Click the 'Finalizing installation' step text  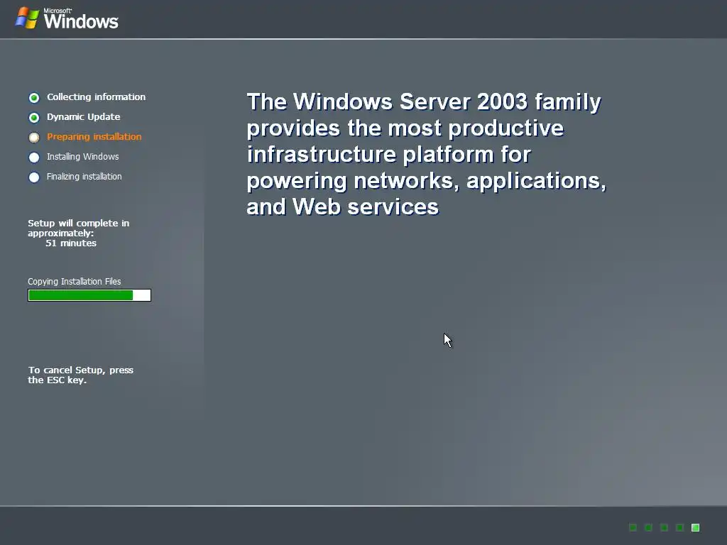(x=84, y=177)
